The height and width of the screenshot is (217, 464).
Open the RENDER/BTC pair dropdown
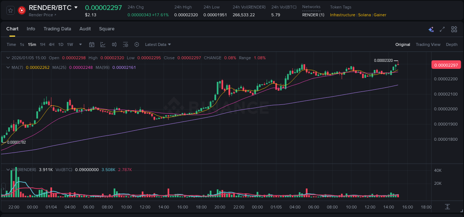76,7
